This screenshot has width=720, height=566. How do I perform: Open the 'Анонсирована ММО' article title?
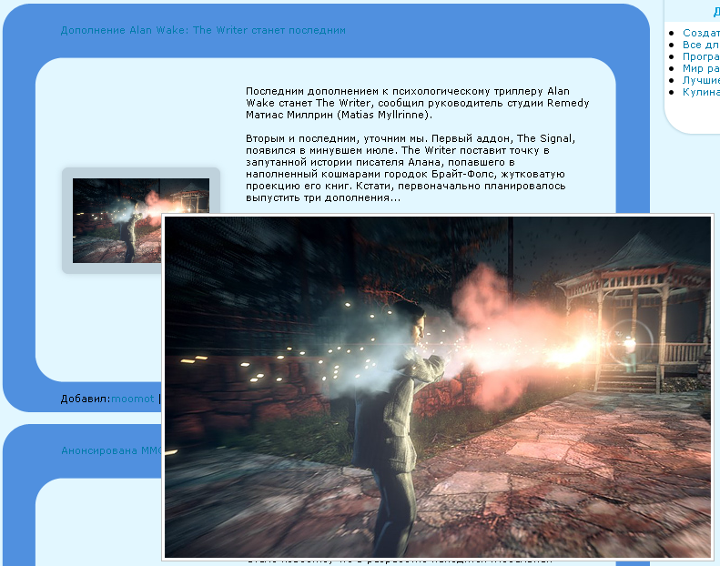(112, 450)
